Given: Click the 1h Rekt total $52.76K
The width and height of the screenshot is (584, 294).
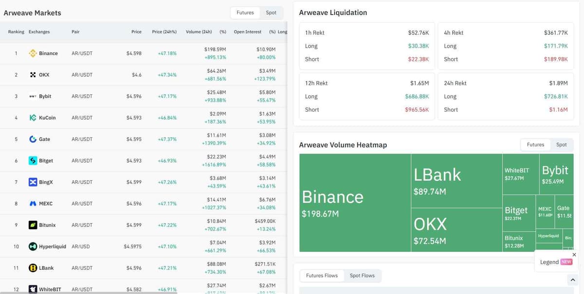Looking at the screenshot, I should click(x=418, y=33).
